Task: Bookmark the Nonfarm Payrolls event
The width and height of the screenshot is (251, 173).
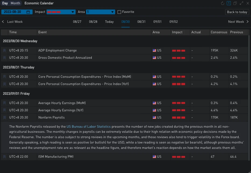Action: [x=4, y=117]
